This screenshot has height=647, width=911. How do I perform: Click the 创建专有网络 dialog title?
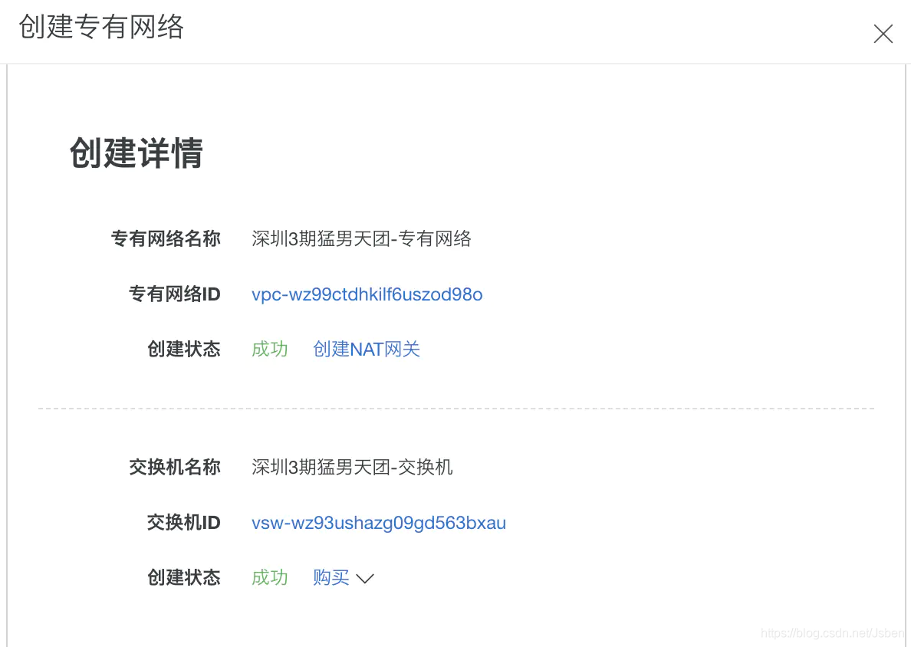tap(101, 27)
